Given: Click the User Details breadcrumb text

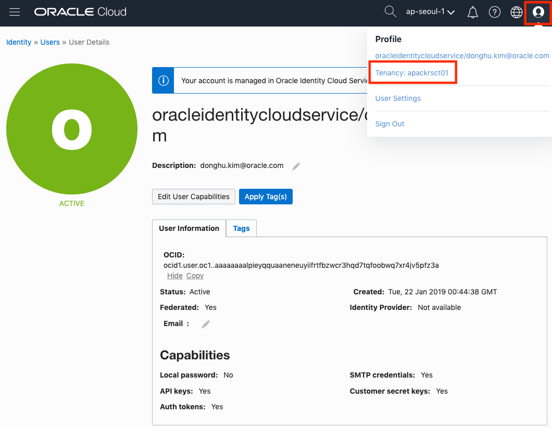Looking at the screenshot, I should 89,42.
